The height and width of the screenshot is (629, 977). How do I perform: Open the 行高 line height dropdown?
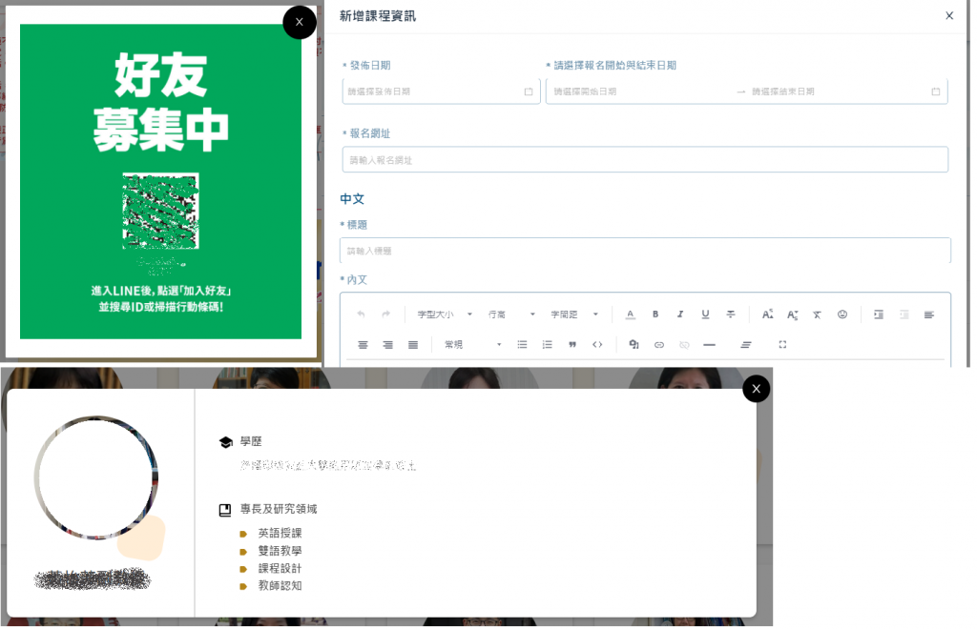pos(511,314)
